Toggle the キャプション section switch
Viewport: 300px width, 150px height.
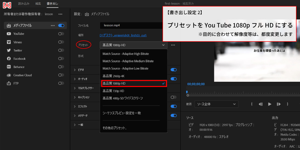[x=173, y=97]
